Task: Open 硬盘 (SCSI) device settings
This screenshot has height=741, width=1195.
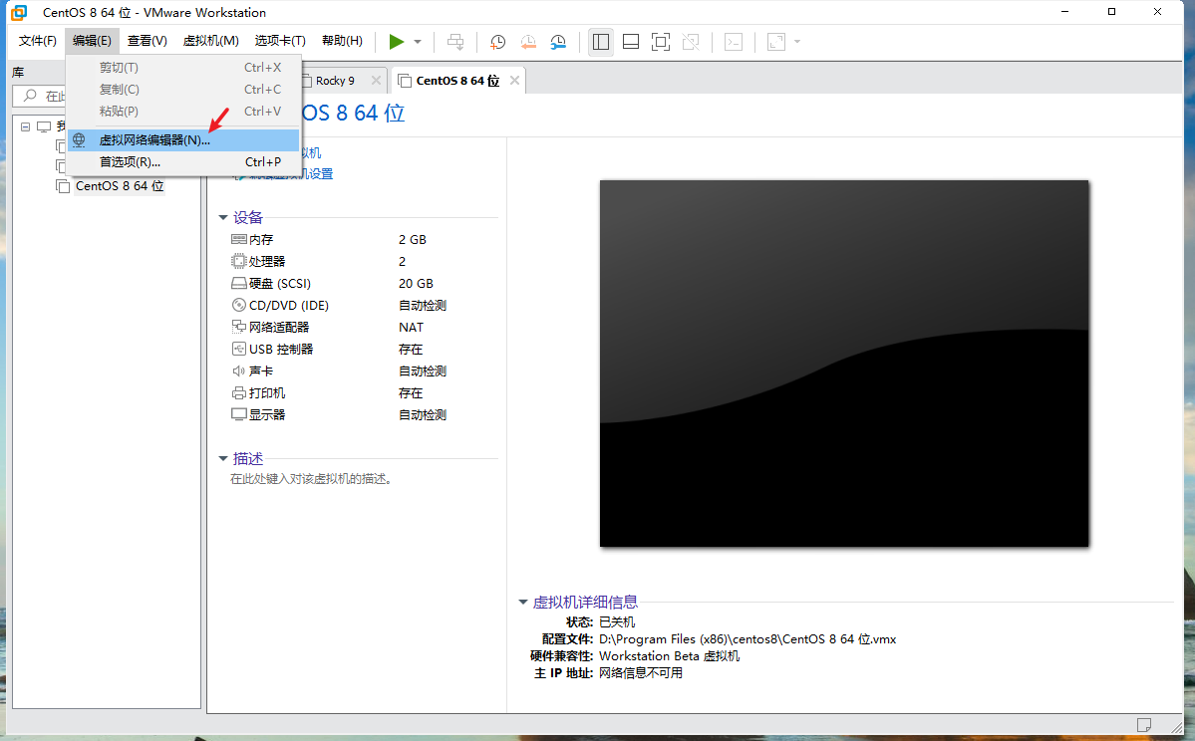Action: 280,283
